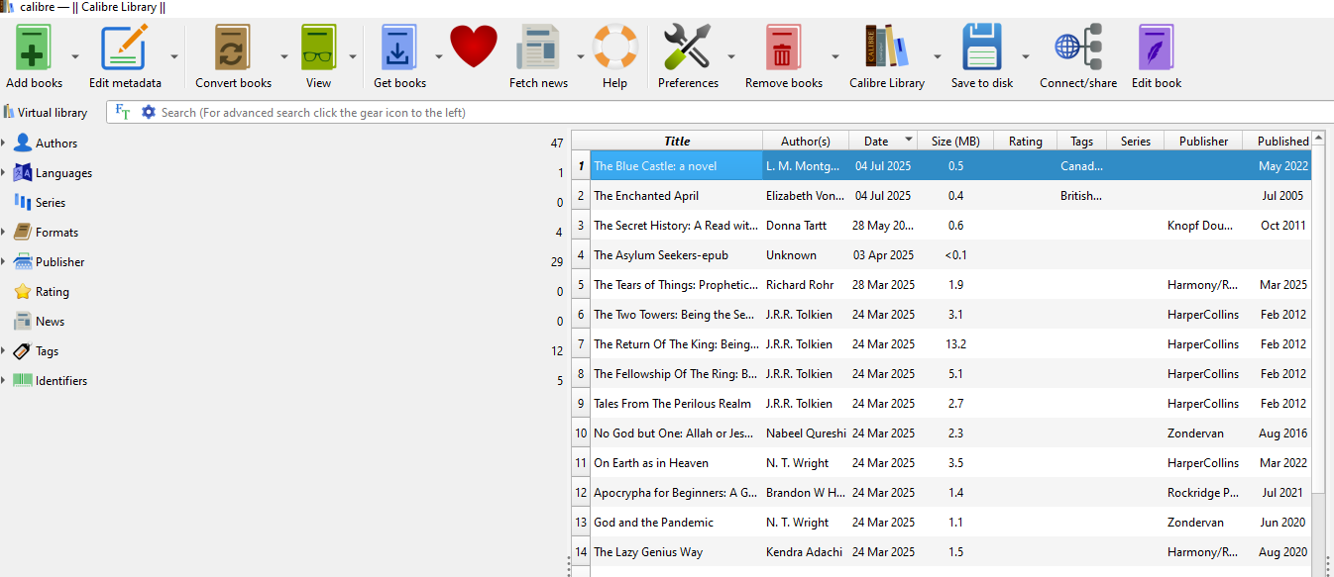
Task: Select The Asylum Seekers-epub title
Action: tap(661, 254)
